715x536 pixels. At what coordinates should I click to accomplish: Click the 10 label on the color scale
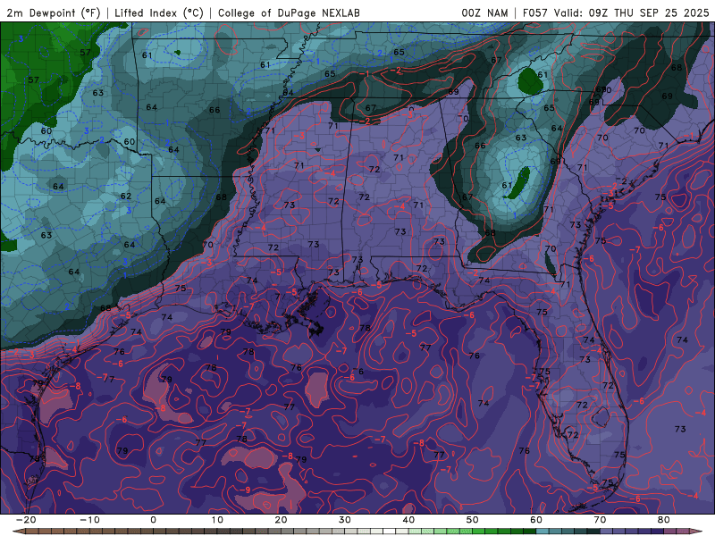coord(217,520)
